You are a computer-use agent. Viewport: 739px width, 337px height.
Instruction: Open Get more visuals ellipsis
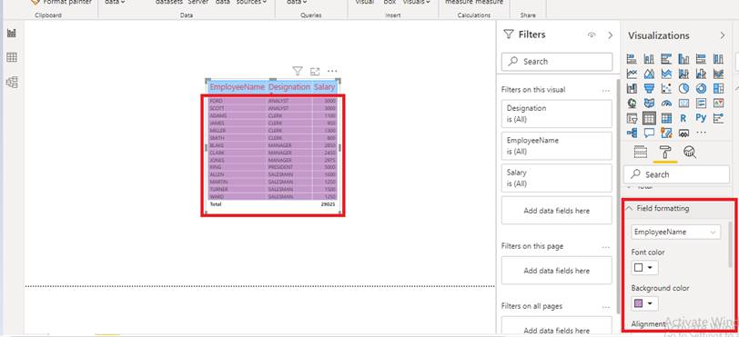click(x=702, y=133)
